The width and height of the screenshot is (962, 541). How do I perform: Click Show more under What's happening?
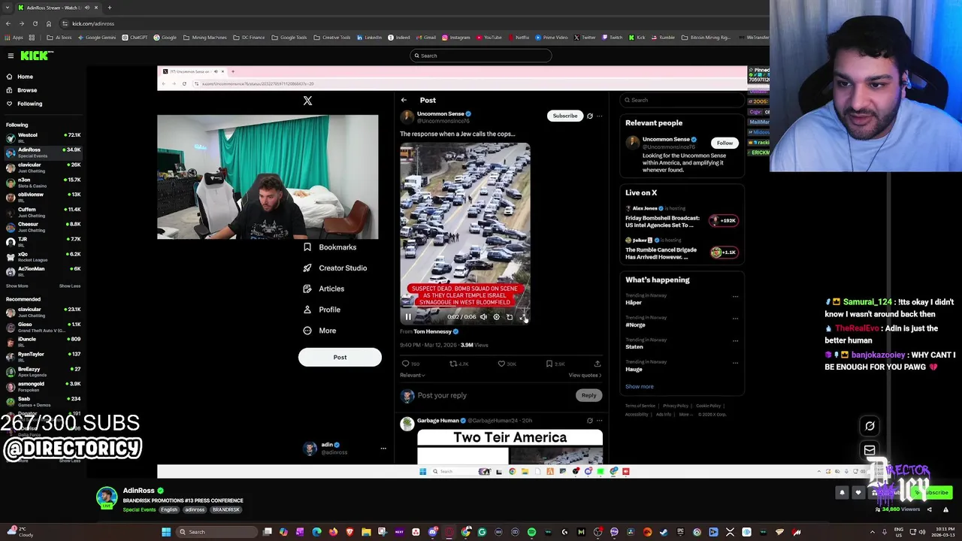(x=640, y=386)
